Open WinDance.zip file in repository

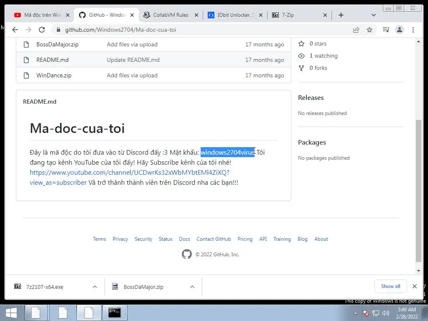pyautogui.click(x=54, y=75)
